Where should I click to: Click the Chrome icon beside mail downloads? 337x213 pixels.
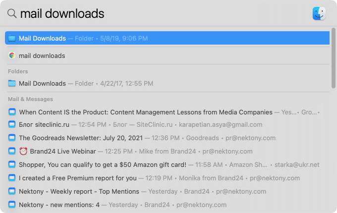[x=12, y=55]
